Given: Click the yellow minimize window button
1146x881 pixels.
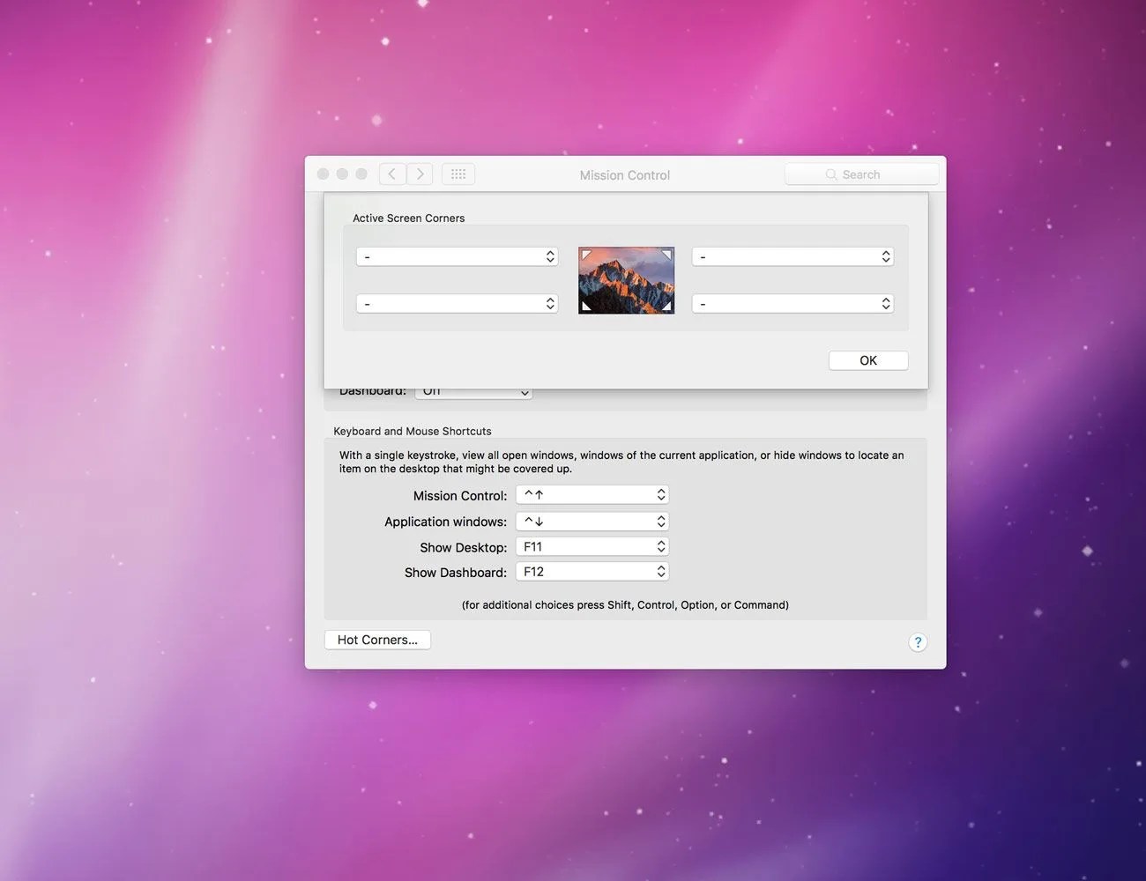Looking at the screenshot, I should point(342,174).
